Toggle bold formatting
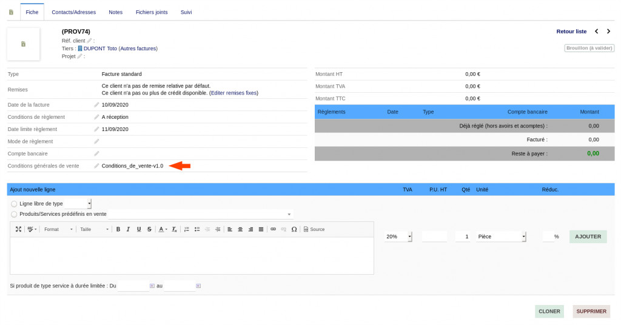 (x=118, y=229)
